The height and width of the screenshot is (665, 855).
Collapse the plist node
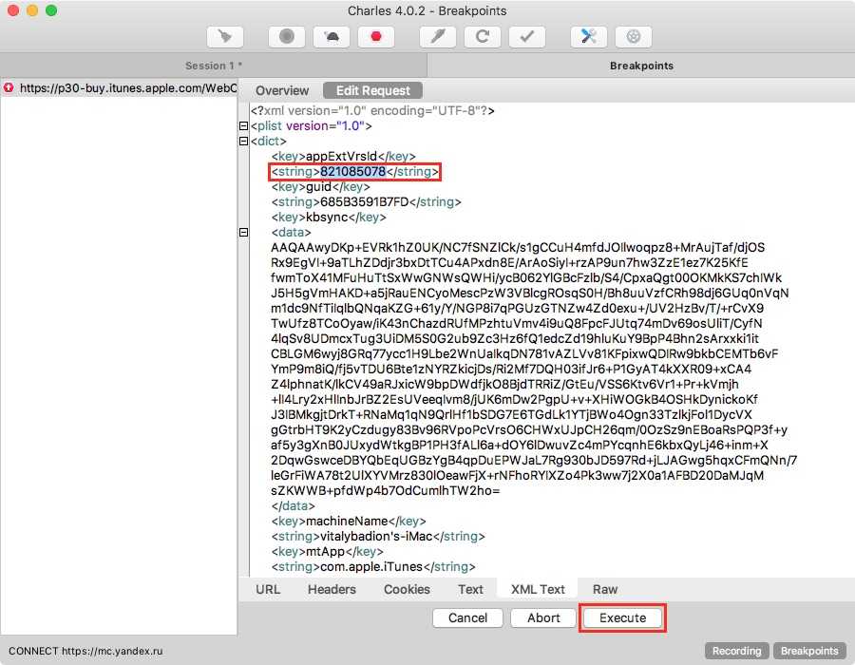244,126
